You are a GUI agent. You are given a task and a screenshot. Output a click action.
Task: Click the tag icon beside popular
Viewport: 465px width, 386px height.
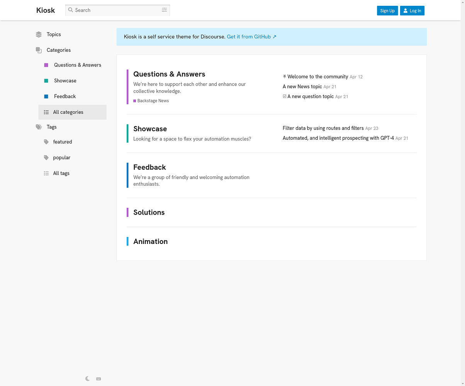coord(46,157)
